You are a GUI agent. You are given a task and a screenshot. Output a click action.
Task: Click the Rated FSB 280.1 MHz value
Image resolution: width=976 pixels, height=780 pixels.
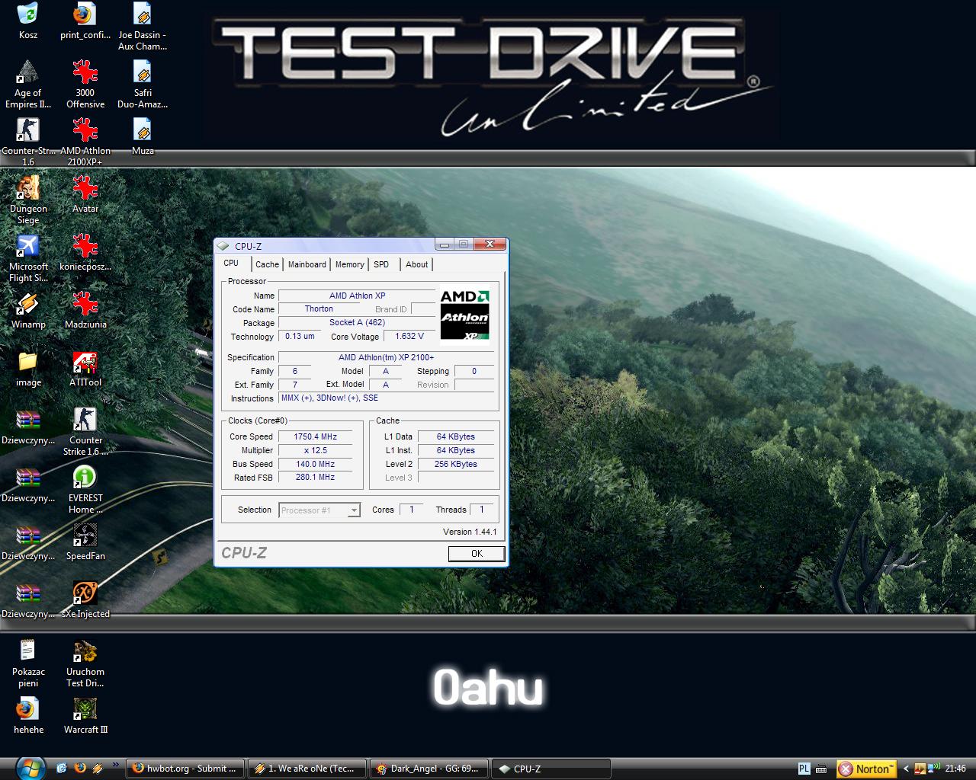(x=315, y=477)
